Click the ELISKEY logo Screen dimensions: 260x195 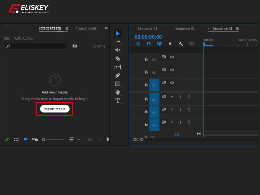coord(29,8)
